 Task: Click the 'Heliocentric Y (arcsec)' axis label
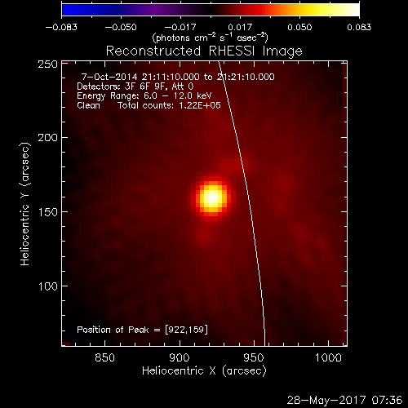(25, 204)
